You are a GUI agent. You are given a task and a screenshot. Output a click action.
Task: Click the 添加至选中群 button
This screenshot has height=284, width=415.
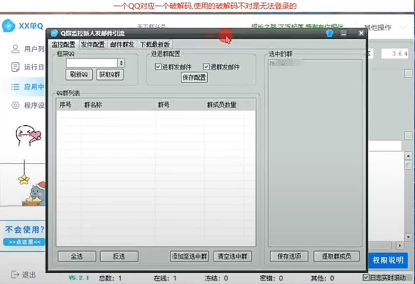(x=189, y=256)
